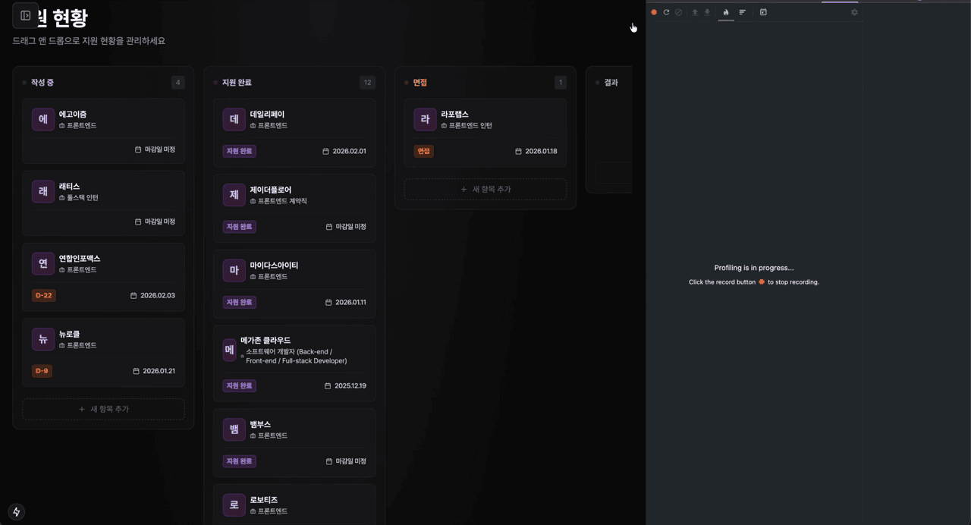Open the 데일리페이 card title
Screen dimensions: 971x525
[267, 114]
